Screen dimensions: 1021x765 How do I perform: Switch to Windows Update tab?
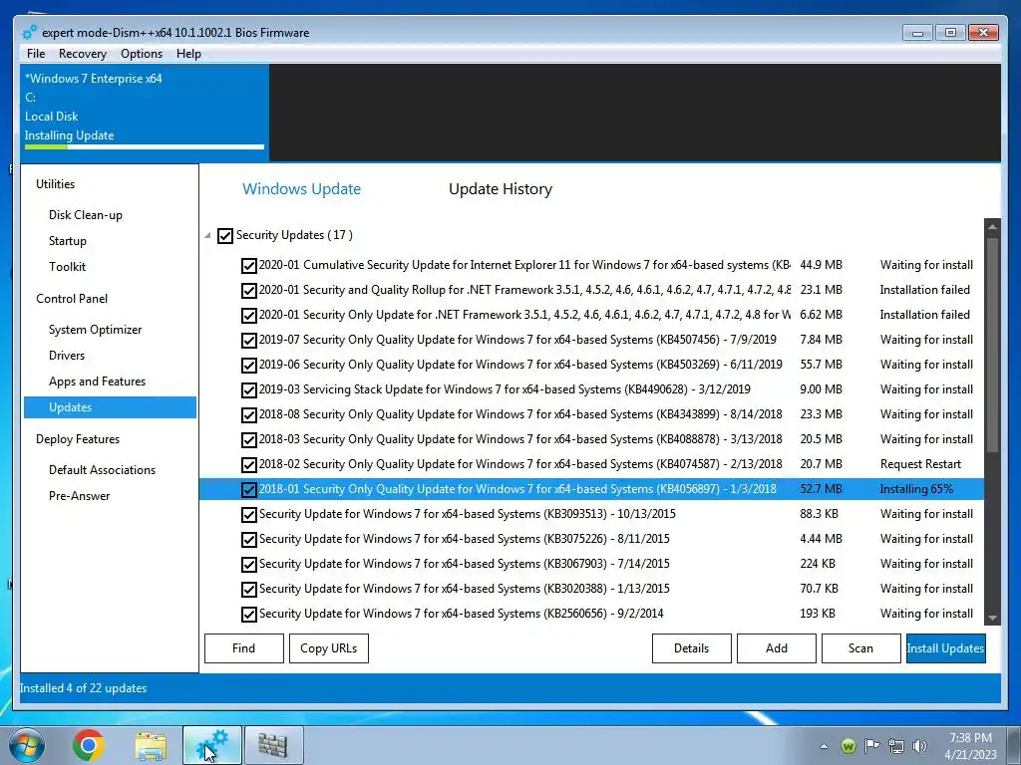click(x=301, y=188)
